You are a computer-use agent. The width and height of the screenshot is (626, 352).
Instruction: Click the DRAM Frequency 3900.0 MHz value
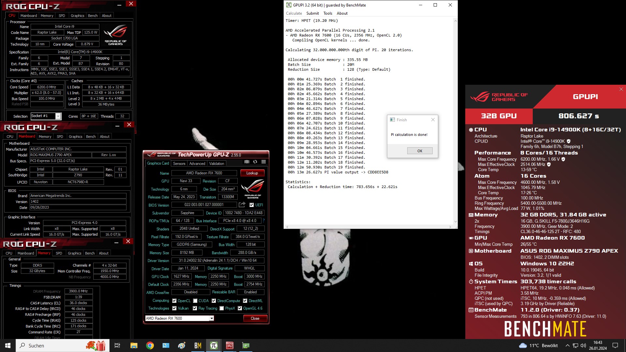(x=79, y=291)
